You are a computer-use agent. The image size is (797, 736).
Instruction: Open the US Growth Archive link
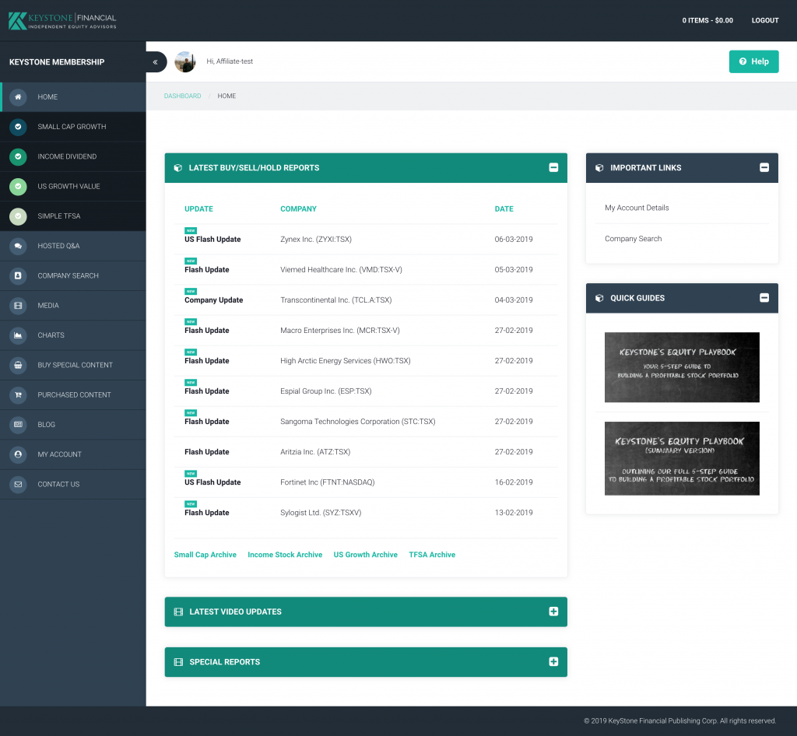click(366, 555)
